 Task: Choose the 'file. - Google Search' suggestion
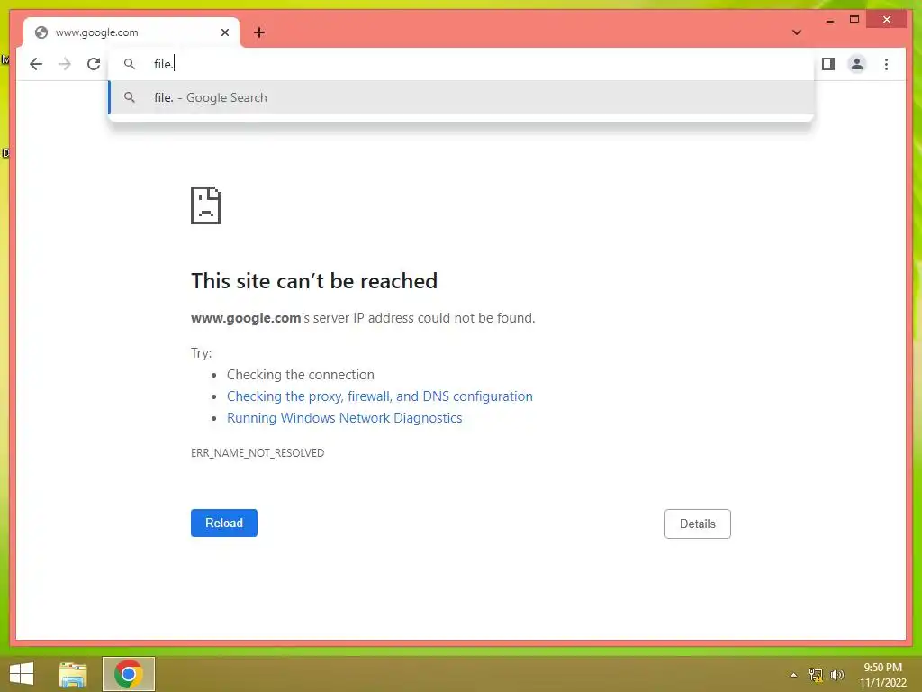(462, 97)
